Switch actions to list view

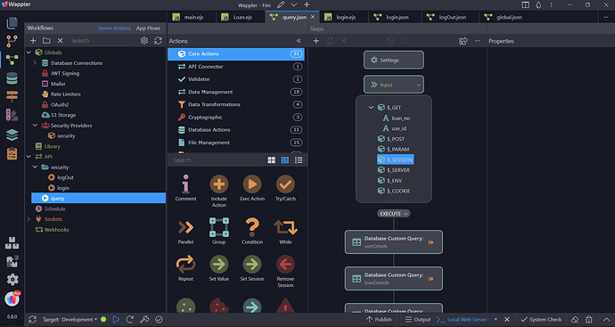click(299, 160)
